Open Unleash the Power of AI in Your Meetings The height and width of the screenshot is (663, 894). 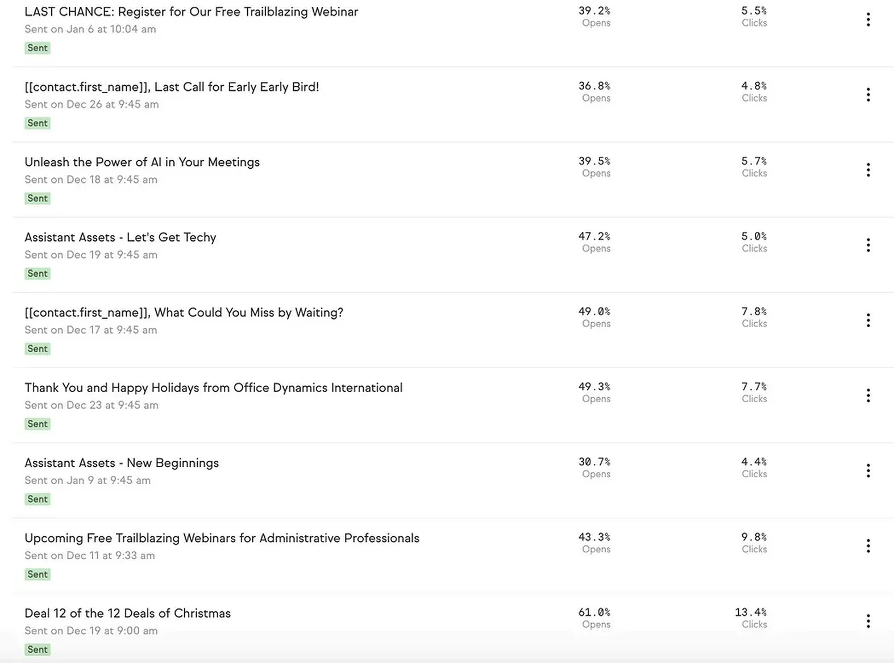coord(142,162)
